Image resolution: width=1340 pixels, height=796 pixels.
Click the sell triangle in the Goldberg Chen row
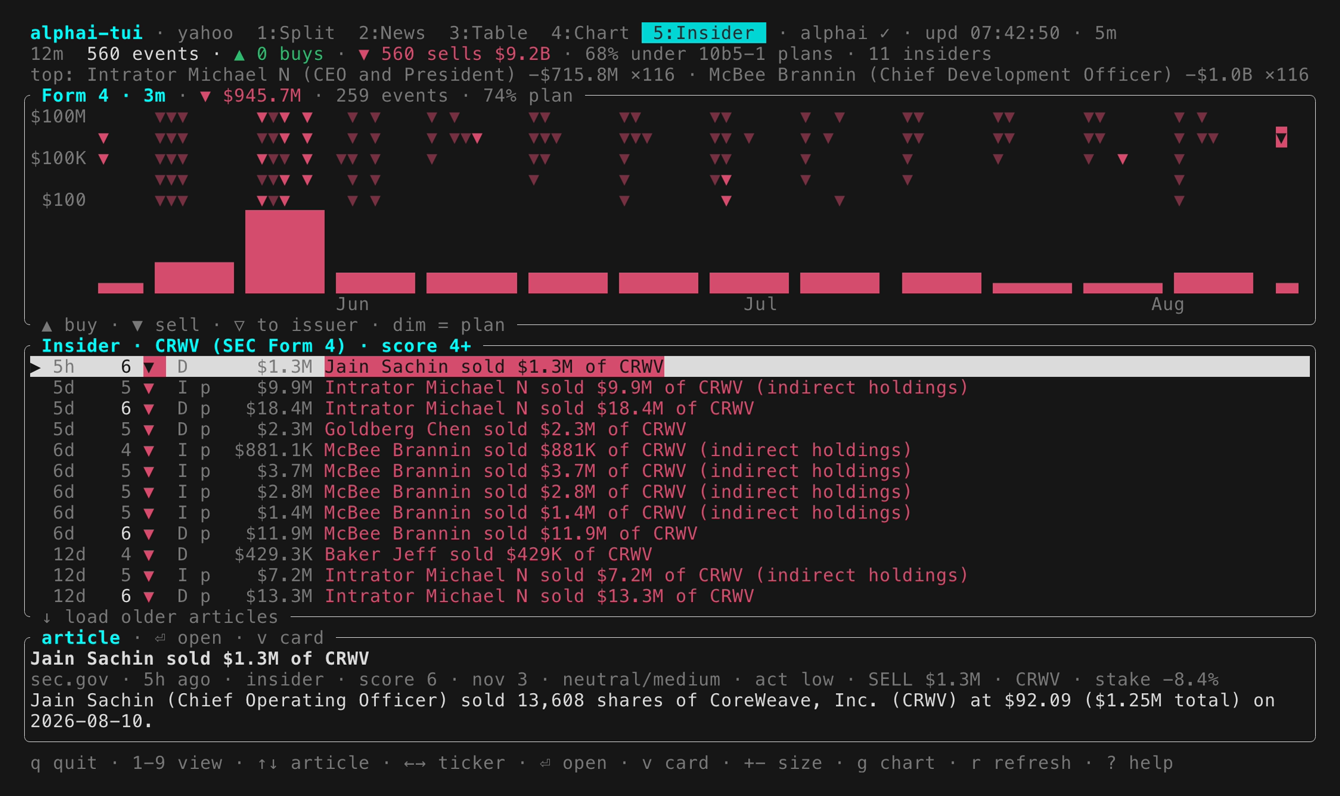pyautogui.click(x=149, y=430)
